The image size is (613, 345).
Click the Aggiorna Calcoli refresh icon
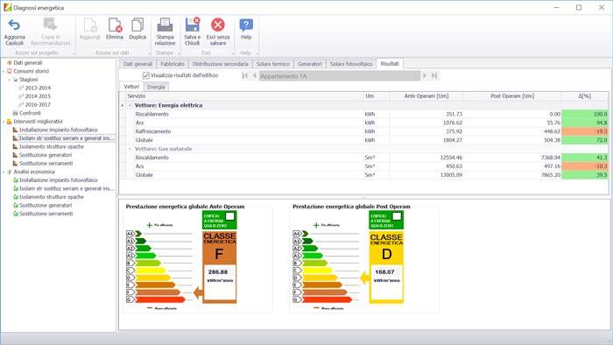[14, 25]
